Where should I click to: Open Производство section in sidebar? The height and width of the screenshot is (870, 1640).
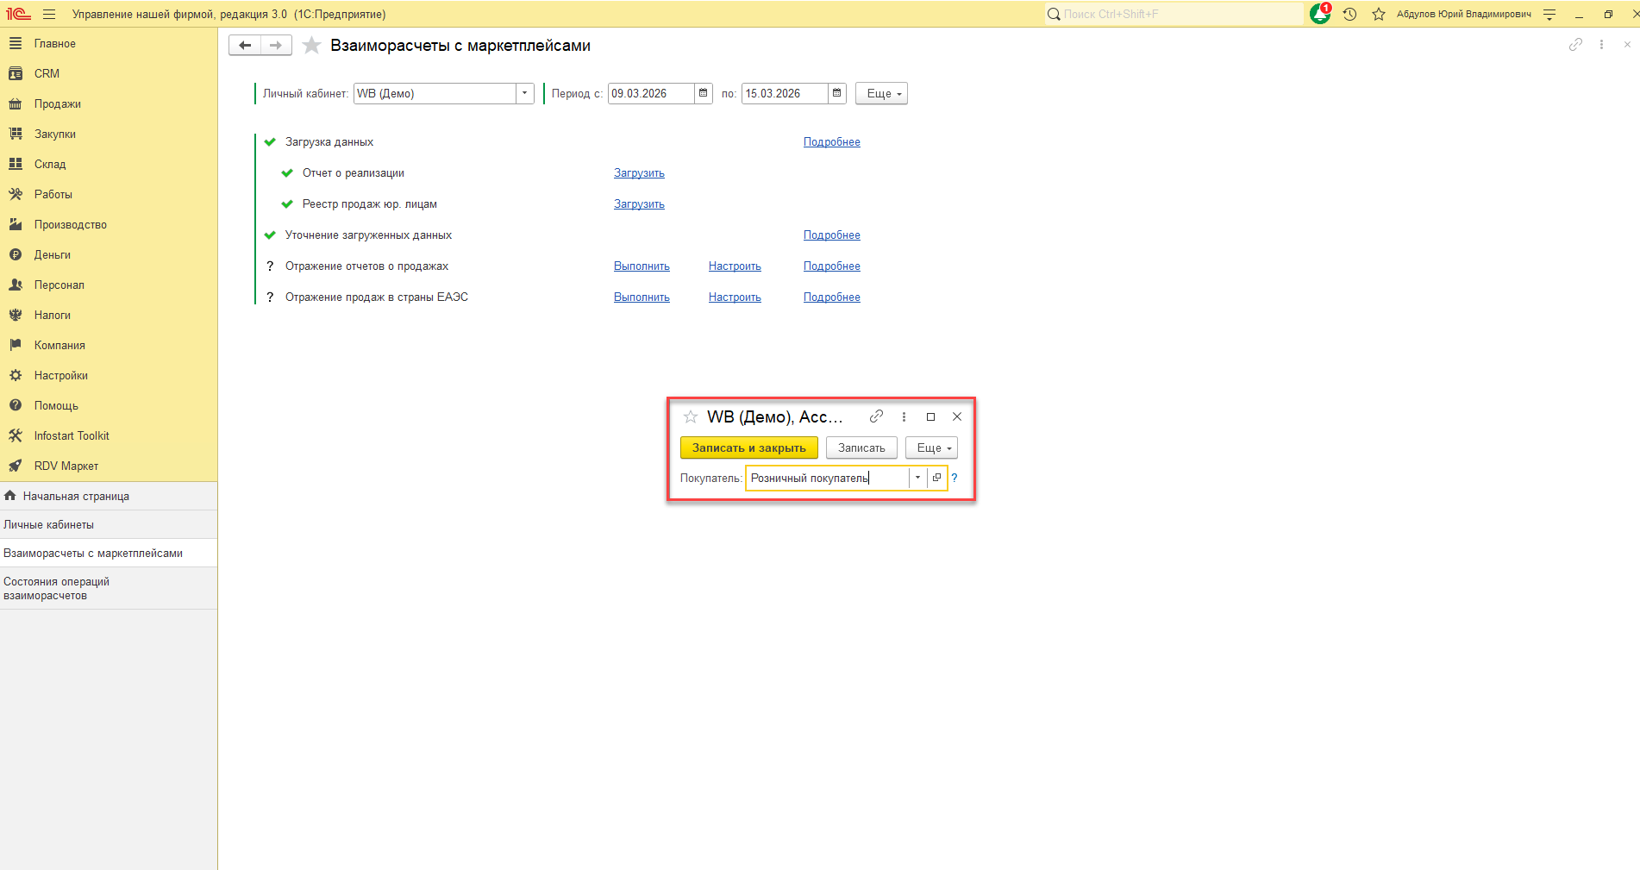(109, 224)
